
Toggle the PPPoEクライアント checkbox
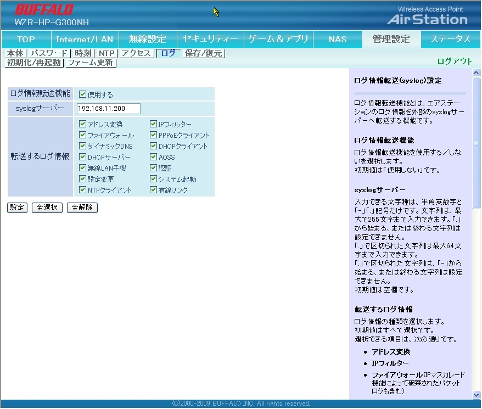click(x=154, y=135)
